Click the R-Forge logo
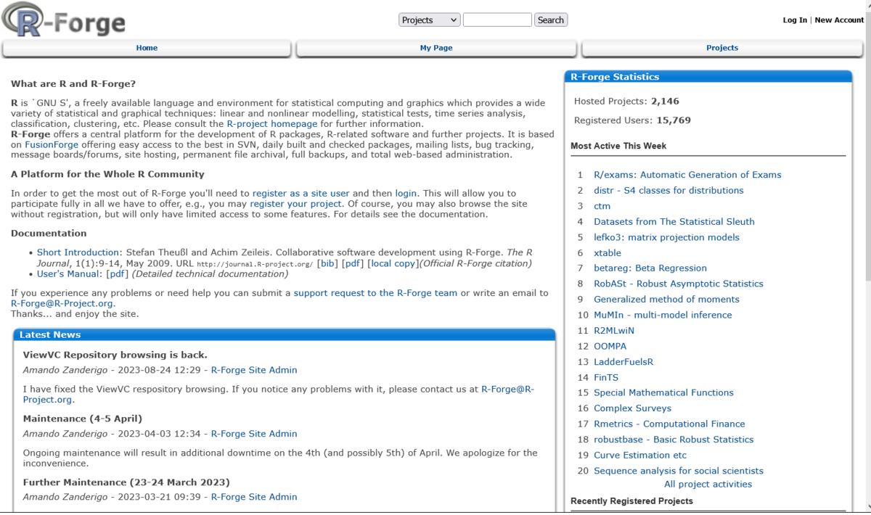The width and height of the screenshot is (871, 515). (x=64, y=20)
